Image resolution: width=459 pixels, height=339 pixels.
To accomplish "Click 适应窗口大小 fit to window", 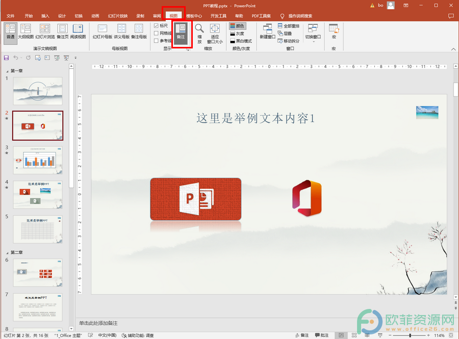I will (215, 34).
